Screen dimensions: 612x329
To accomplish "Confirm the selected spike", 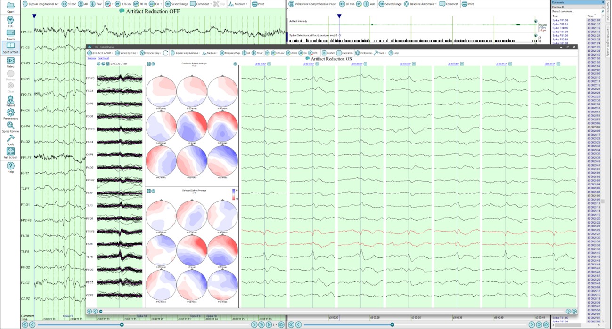I will point(328,53).
